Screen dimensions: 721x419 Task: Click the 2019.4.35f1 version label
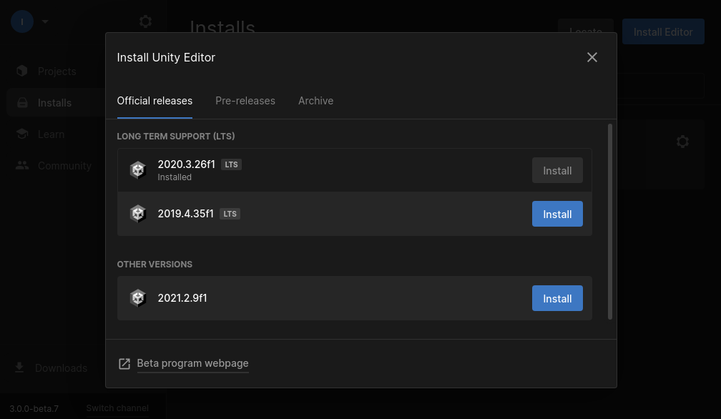(x=186, y=214)
